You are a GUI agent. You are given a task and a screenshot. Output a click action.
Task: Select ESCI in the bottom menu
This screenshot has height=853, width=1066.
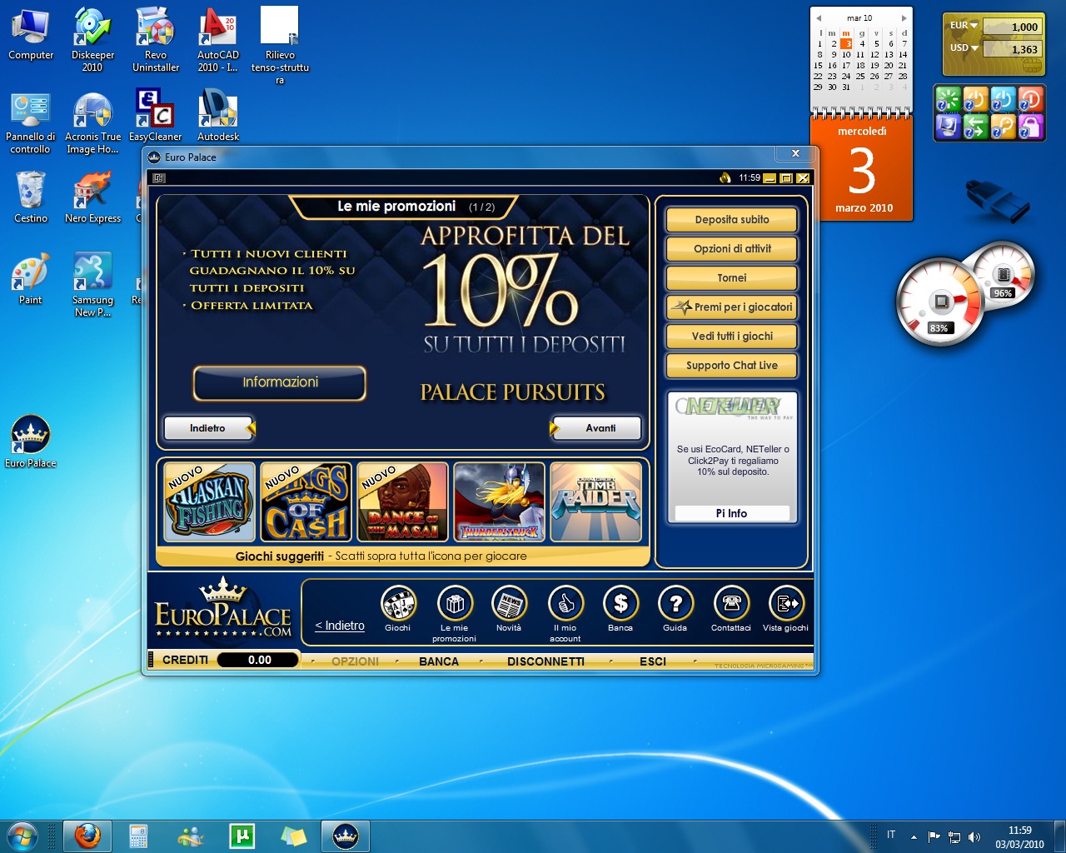pyautogui.click(x=653, y=661)
